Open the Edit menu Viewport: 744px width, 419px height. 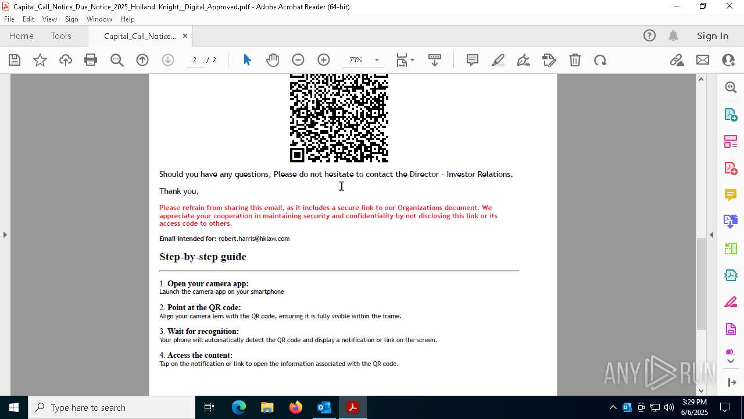pyautogui.click(x=28, y=19)
